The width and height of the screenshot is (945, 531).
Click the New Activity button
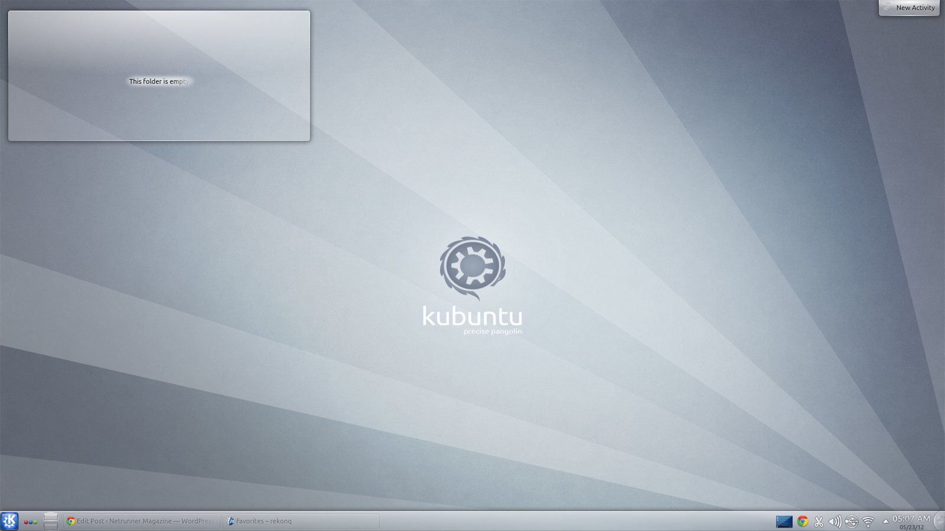[x=910, y=8]
